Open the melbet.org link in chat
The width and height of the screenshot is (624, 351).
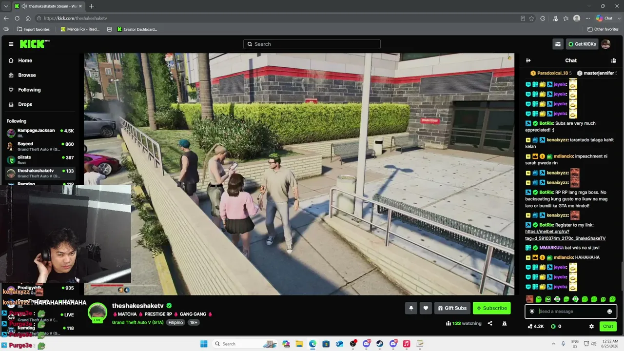point(565,235)
